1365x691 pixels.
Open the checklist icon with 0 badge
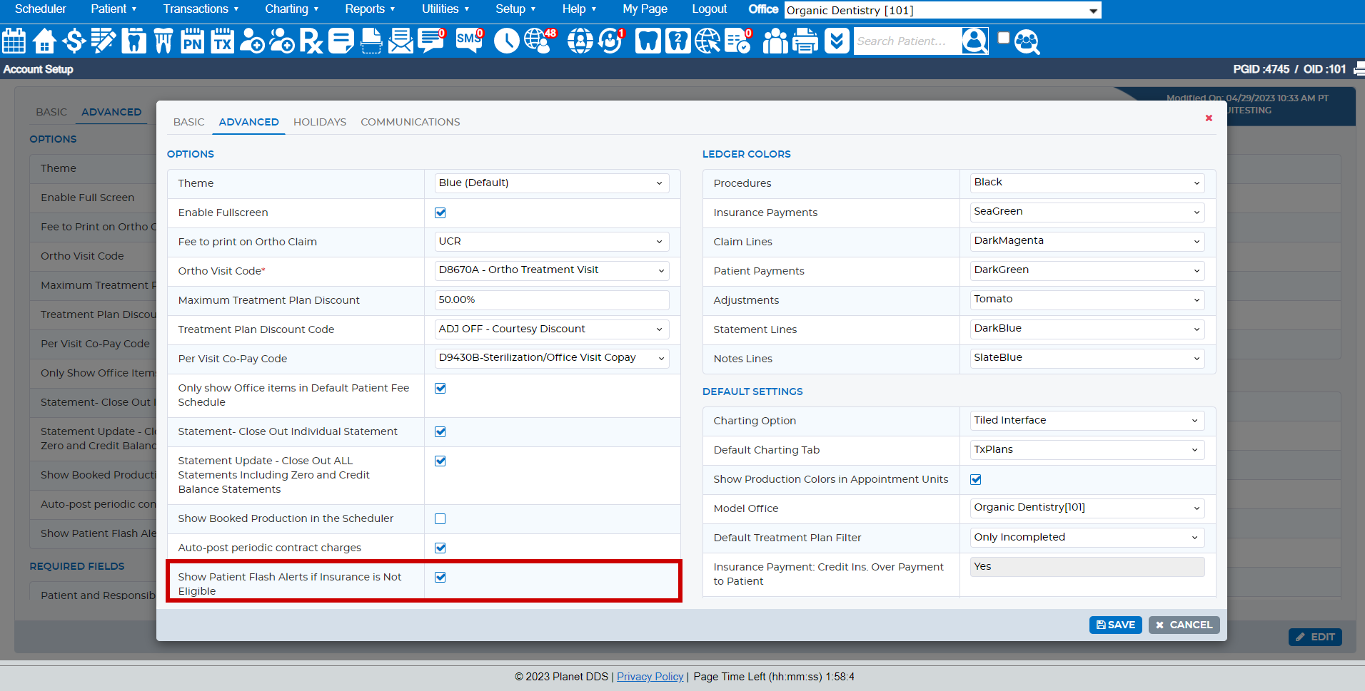738,41
